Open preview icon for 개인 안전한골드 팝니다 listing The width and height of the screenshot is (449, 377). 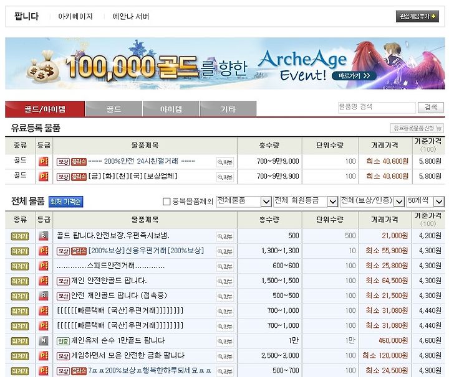225,281
